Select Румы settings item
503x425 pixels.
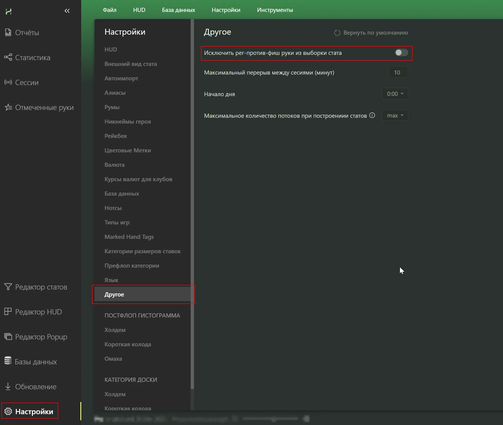112,107
